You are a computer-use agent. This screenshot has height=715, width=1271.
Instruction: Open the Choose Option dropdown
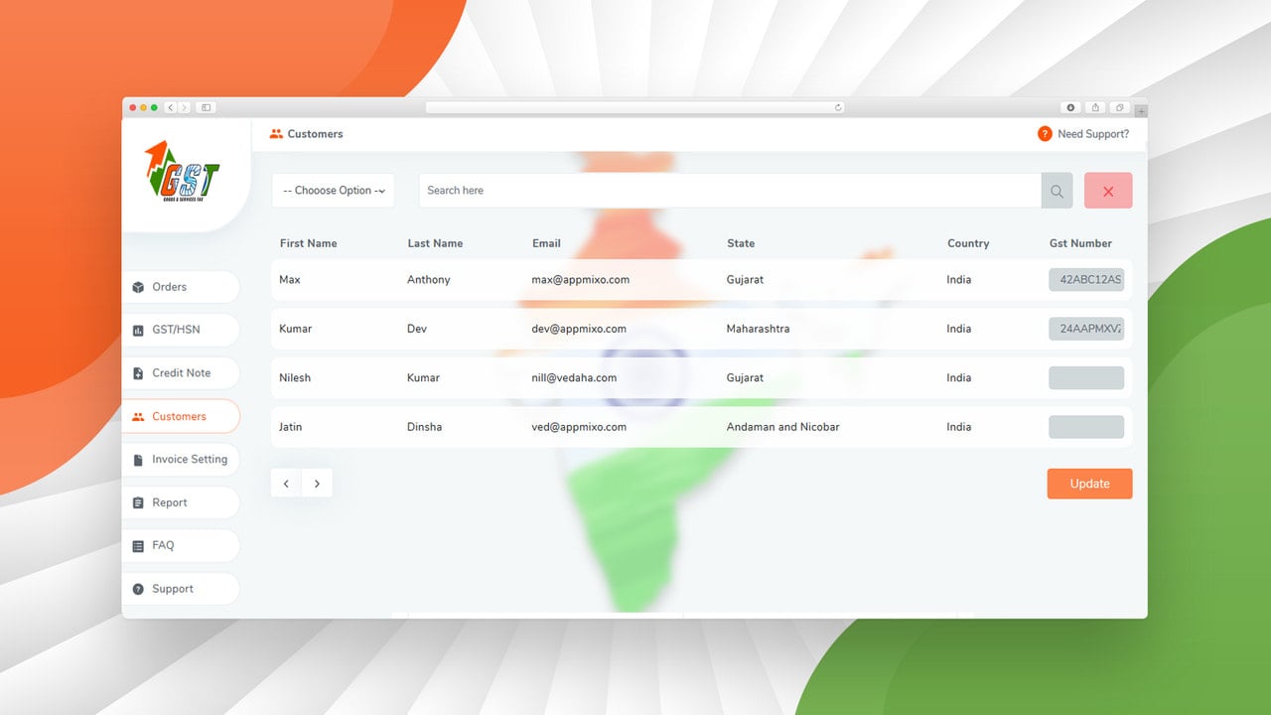(334, 191)
